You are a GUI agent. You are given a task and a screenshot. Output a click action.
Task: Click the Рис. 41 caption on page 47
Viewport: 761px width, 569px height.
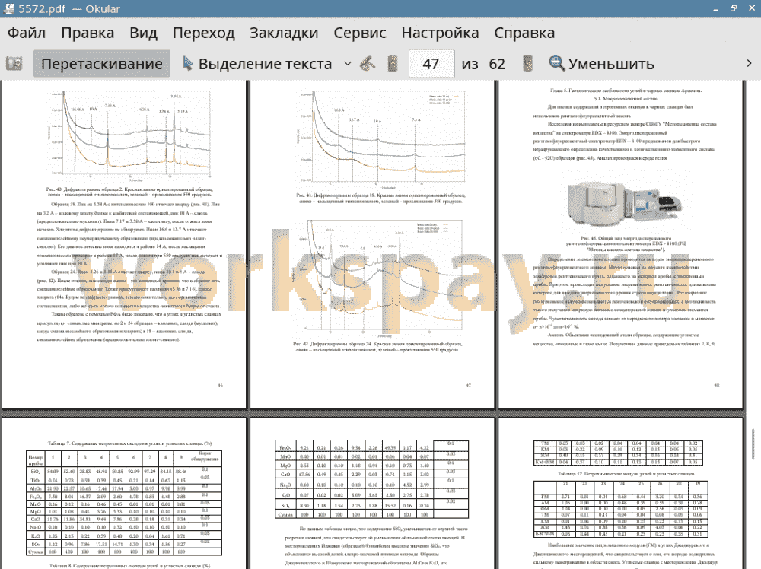(380, 198)
